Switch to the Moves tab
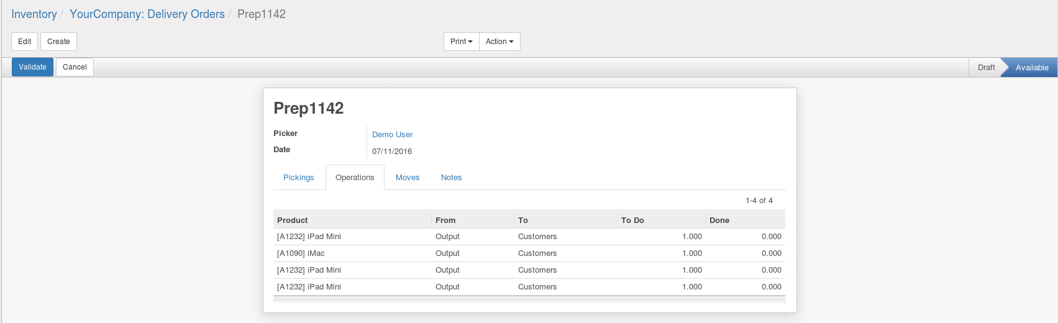The height and width of the screenshot is (323, 1058). [408, 178]
